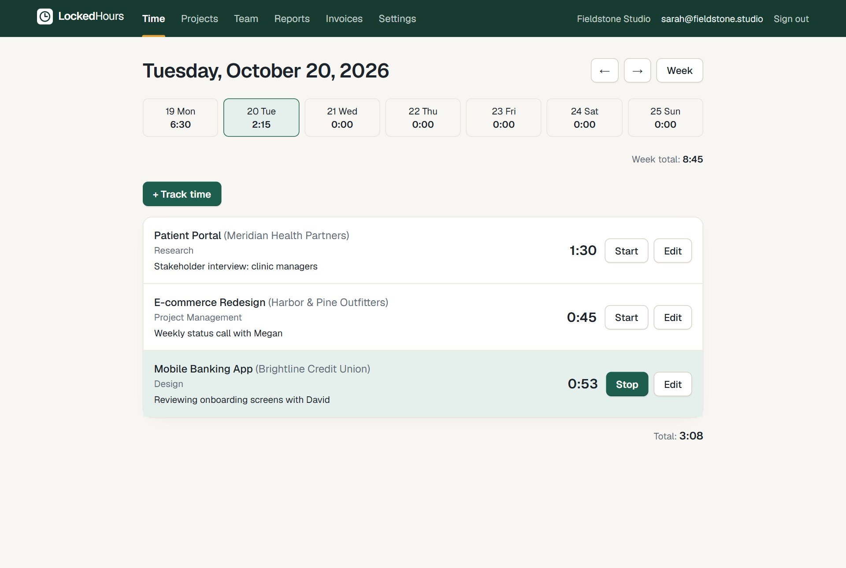The width and height of the screenshot is (846, 568).
Task: Click the LockedHours clock logo icon
Action: coord(45,17)
